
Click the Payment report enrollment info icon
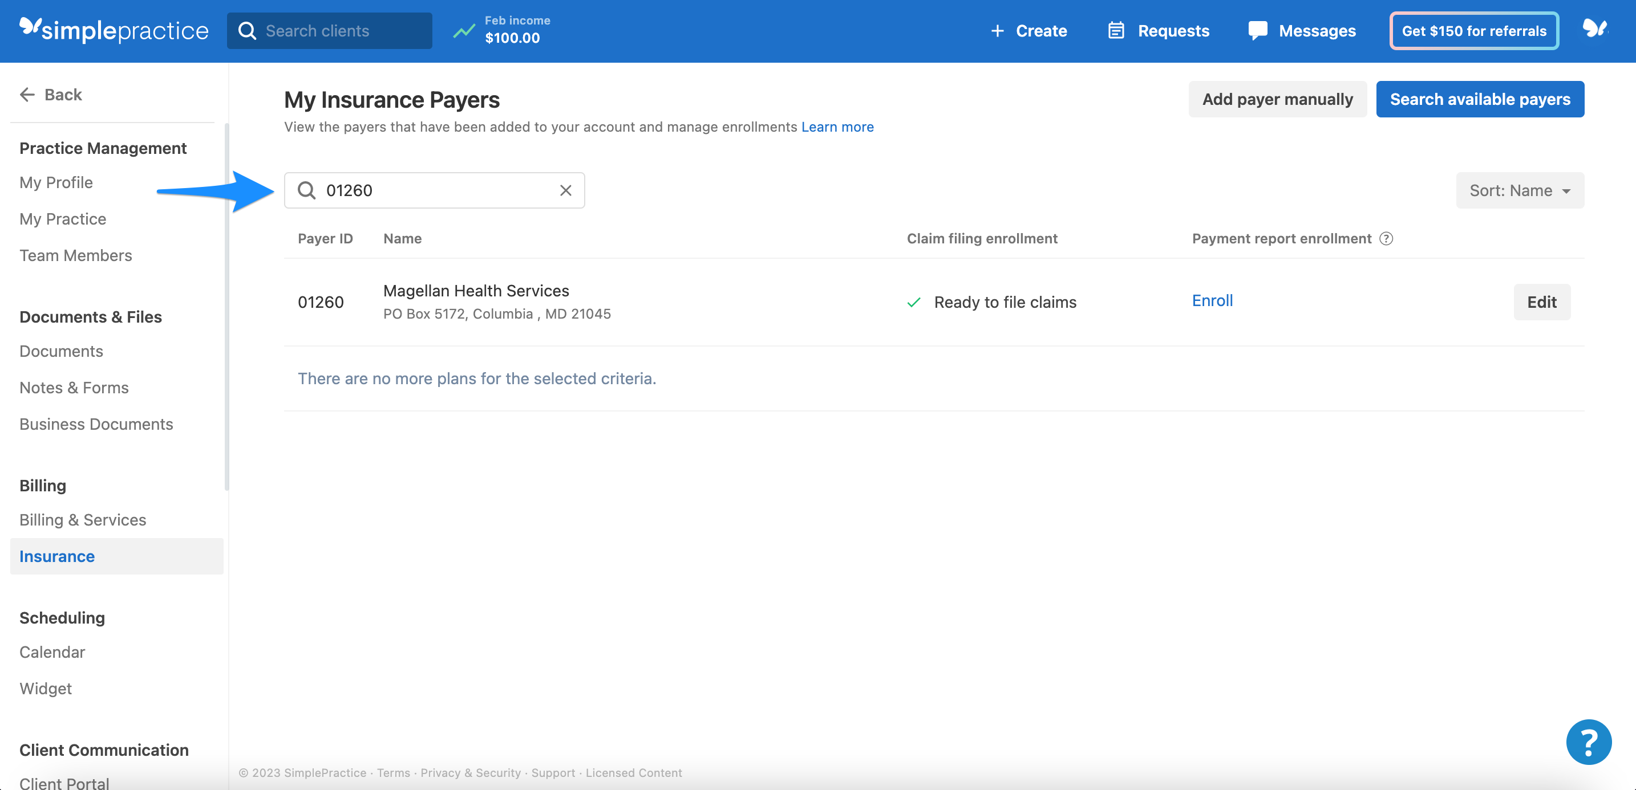tap(1386, 239)
